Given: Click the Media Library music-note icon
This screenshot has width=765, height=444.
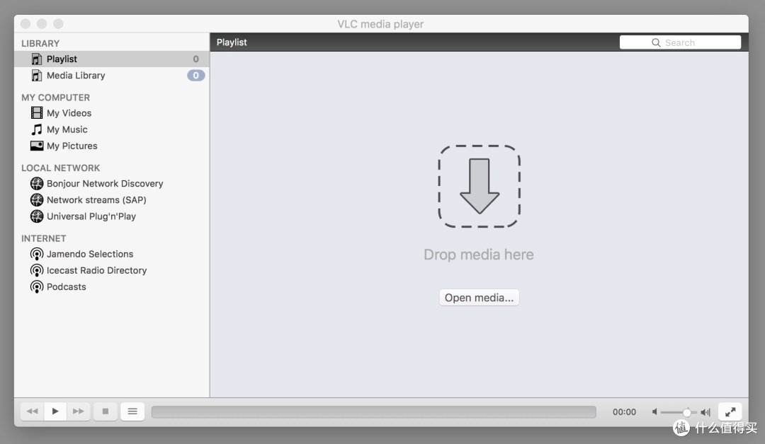Looking at the screenshot, I should pos(37,76).
